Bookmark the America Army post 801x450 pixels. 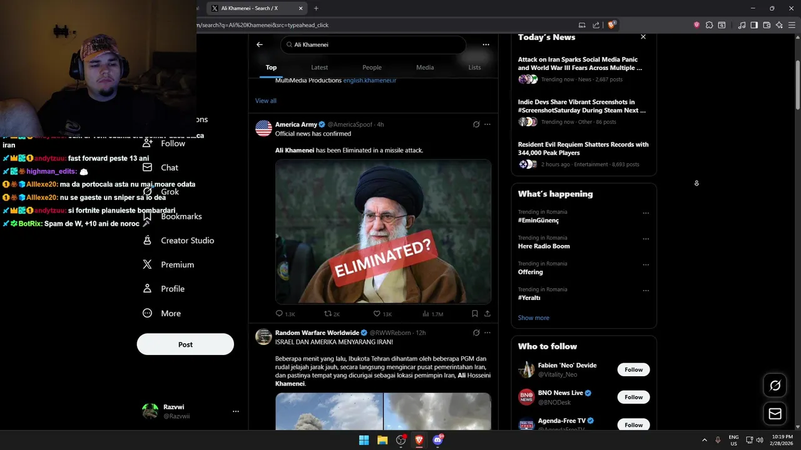click(475, 314)
